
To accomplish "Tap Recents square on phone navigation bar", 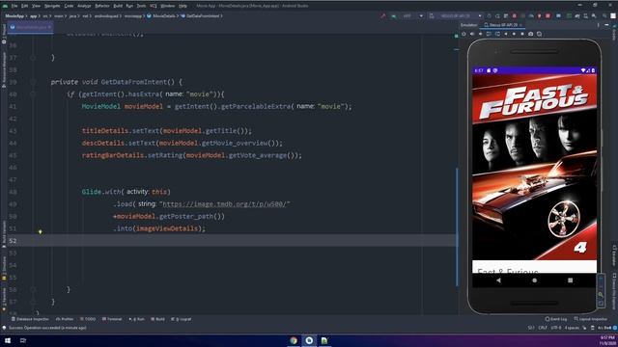I will (571, 280).
